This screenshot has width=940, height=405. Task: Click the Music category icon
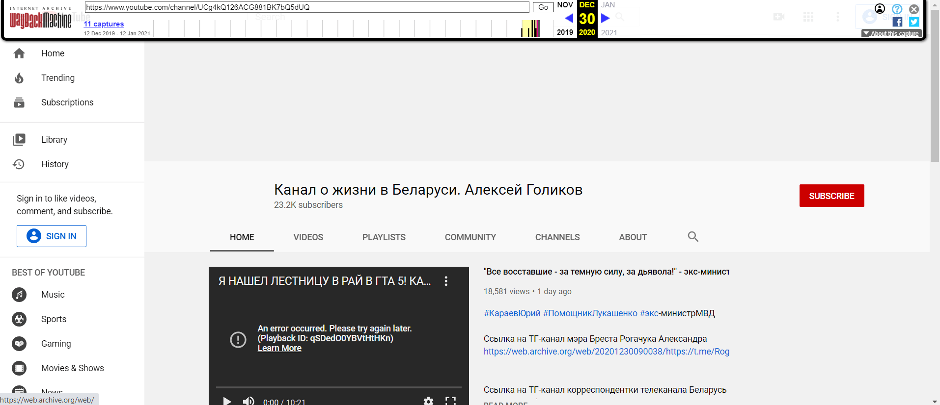(19, 295)
